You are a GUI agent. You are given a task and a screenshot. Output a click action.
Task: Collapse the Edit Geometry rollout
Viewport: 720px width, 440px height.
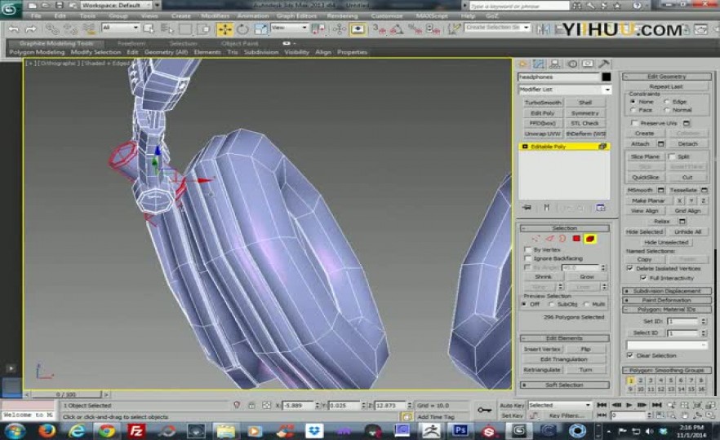667,77
